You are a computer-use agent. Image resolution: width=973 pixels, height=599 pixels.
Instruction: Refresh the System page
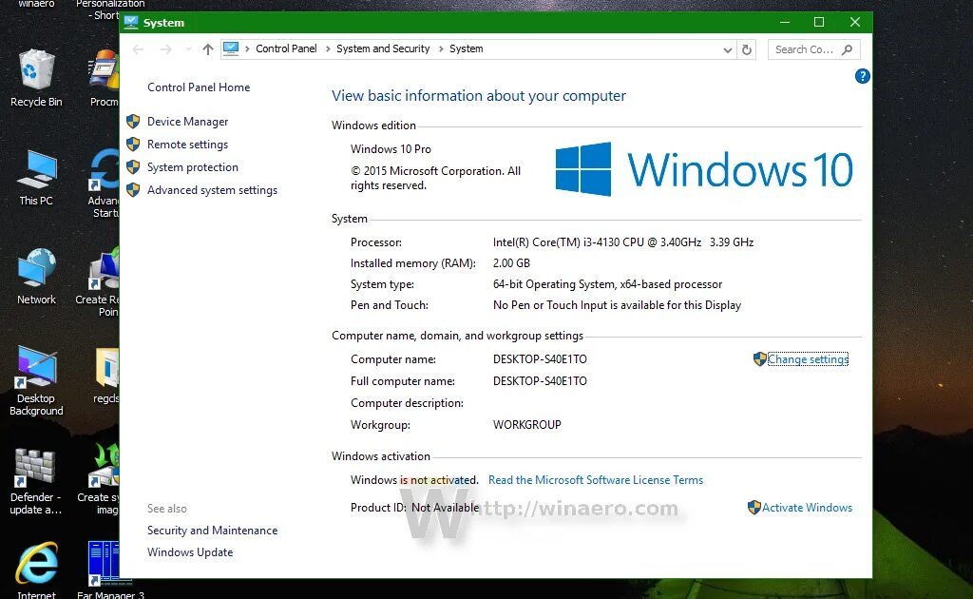coord(747,49)
